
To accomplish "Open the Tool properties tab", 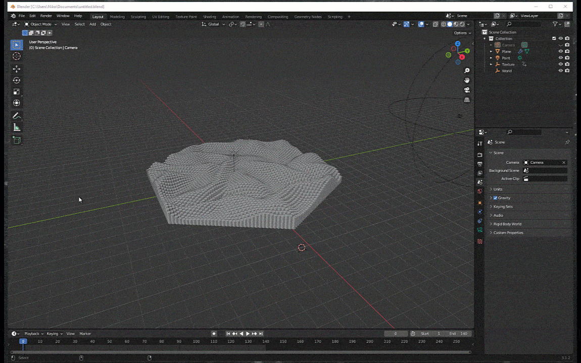I will [x=480, y=143].
